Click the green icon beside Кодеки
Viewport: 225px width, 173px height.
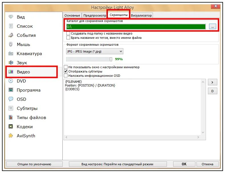(x=11, y=126)
